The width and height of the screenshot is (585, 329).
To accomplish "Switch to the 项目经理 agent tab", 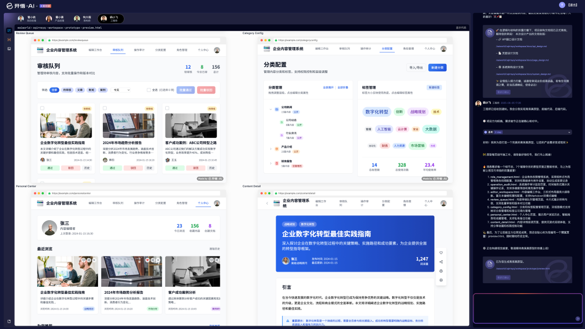I will [27, 18].
